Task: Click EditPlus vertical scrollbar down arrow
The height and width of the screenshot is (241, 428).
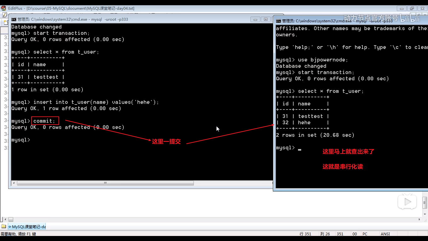Action: [425, 215]
